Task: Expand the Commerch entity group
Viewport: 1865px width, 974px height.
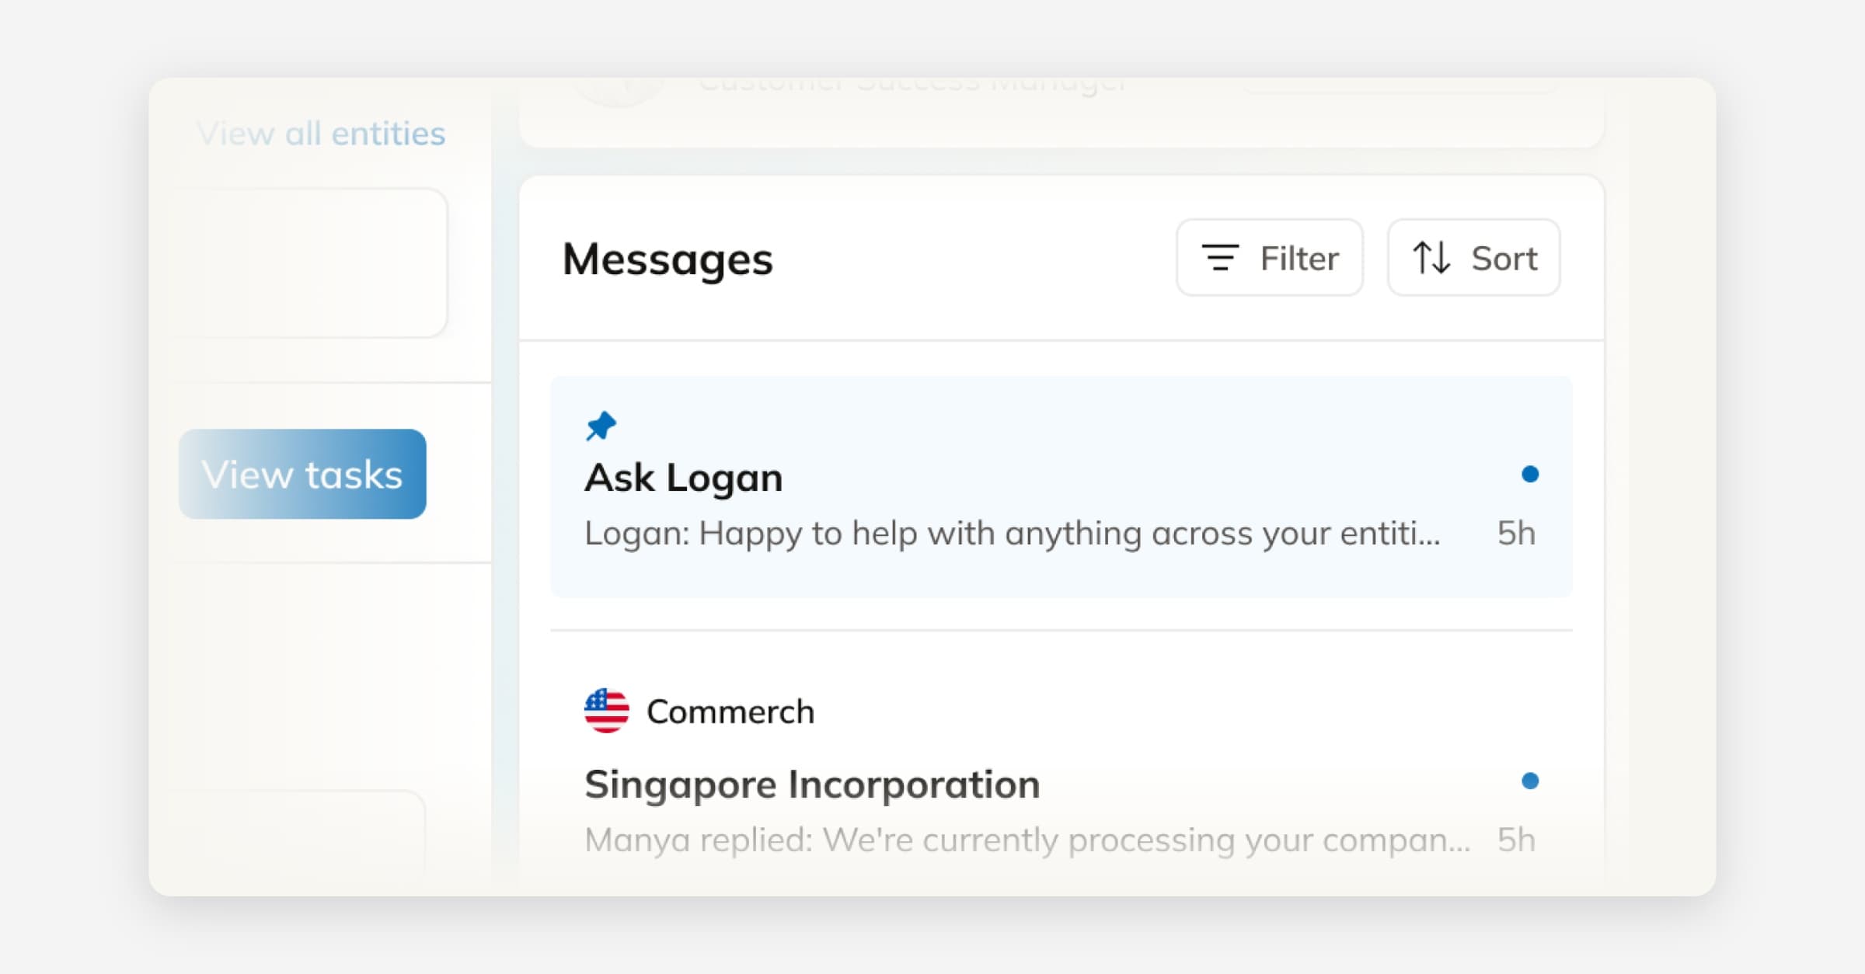Action: coord(730,709)
